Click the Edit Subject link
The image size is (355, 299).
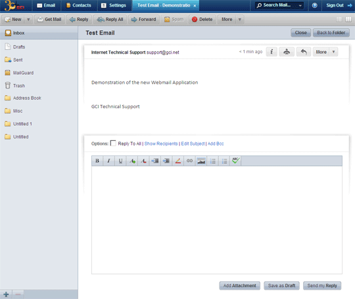point(193,144)
